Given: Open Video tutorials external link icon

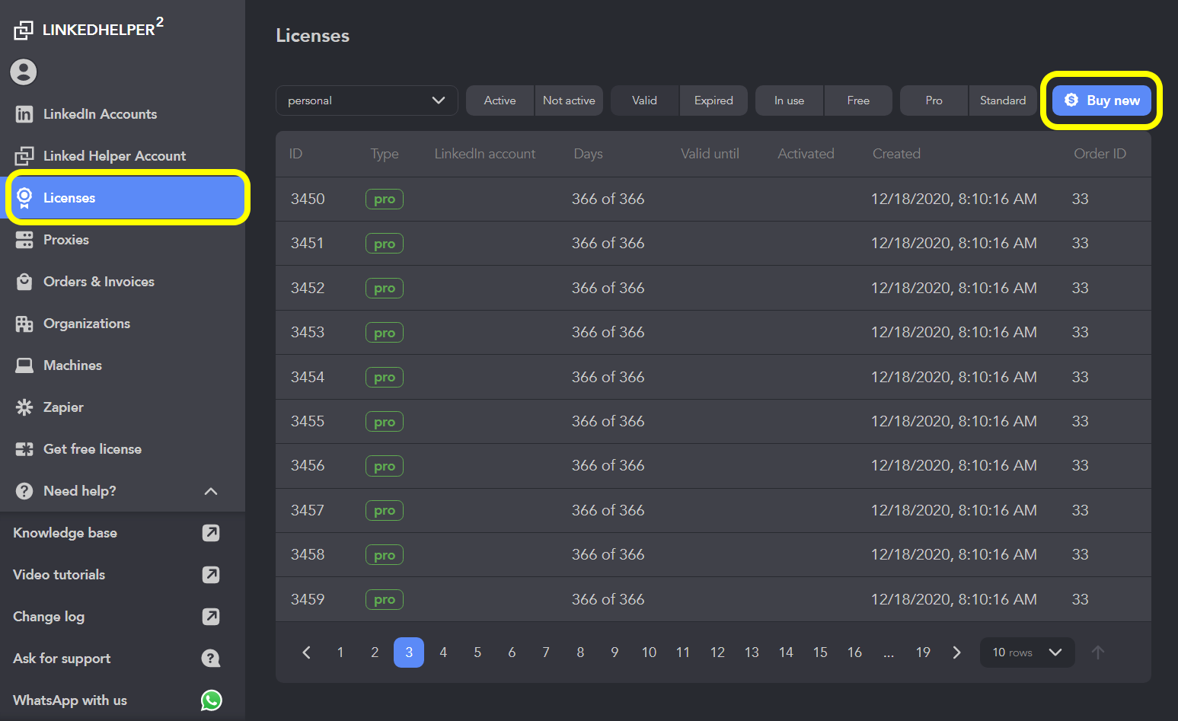Looking at the screenshot, I should click(x=211, y=575).
